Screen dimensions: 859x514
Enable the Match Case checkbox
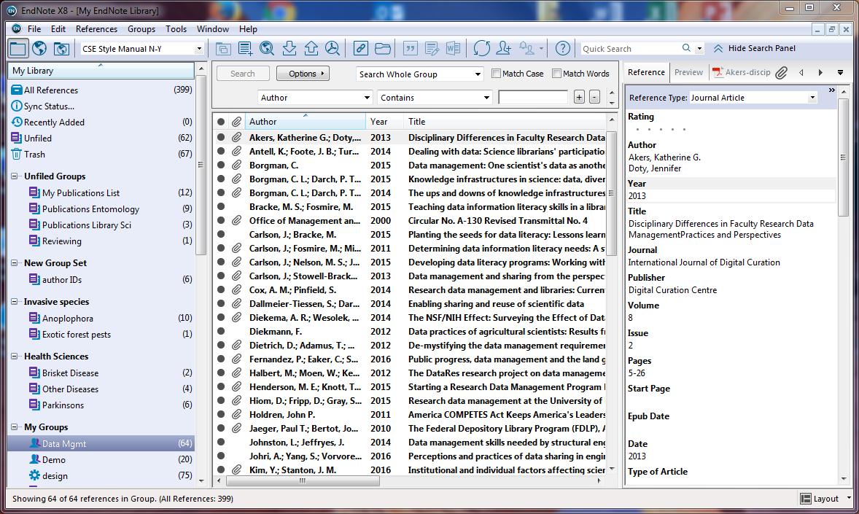point(497,74)
